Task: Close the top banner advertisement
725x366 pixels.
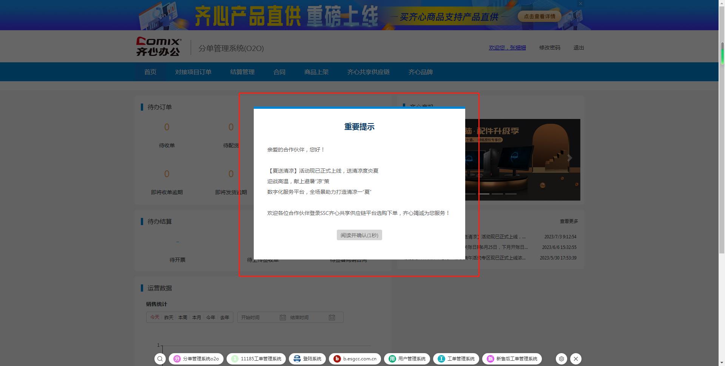Action: 580,4
